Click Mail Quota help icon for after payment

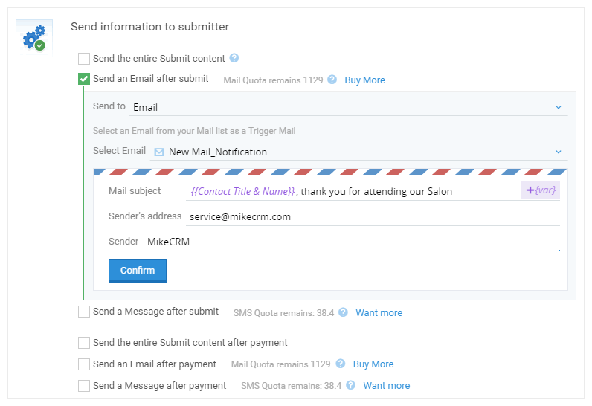point(340,364)
